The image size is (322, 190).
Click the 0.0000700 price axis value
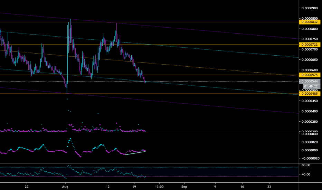pos(310,49)
